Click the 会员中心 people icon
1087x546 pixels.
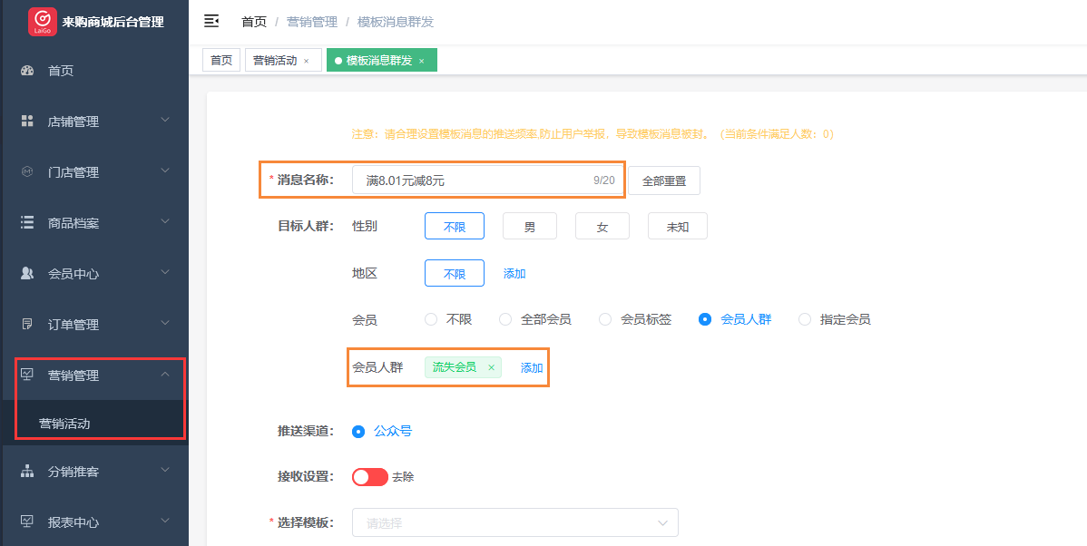click(x=27, y=274)
